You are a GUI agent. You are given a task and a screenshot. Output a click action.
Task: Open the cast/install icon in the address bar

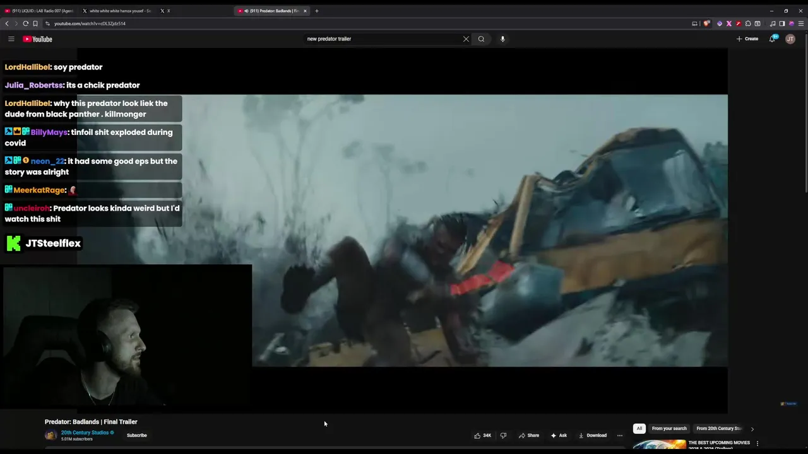[695, 23]
